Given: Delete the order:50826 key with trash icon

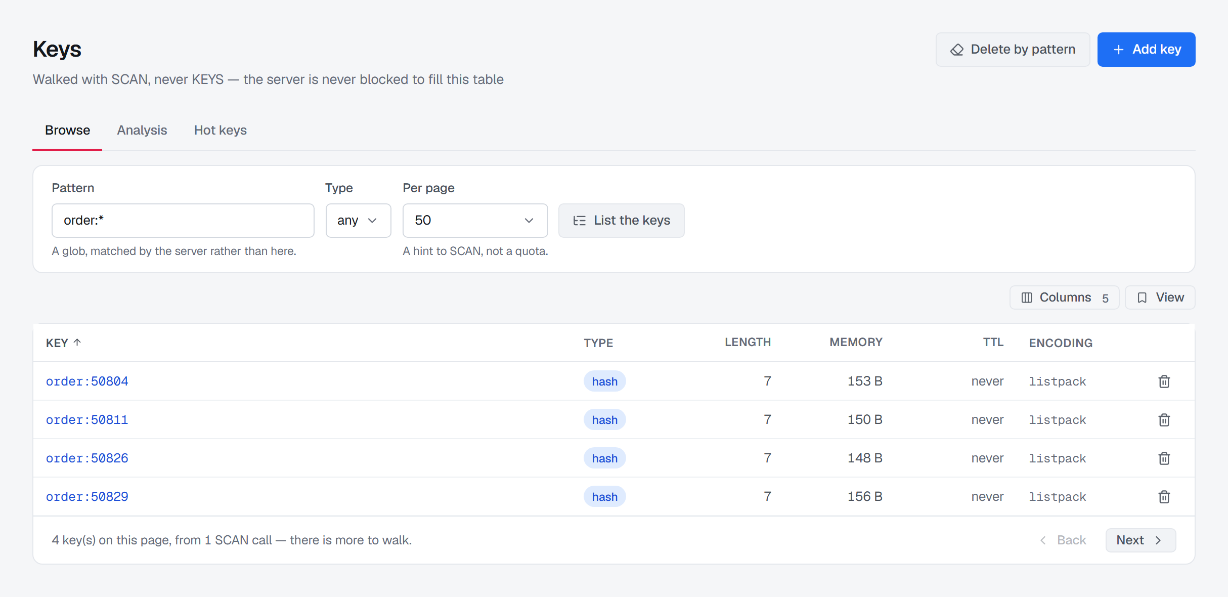Looking at the screenshot, I should pyautogui.click(x=1164, y=458).
